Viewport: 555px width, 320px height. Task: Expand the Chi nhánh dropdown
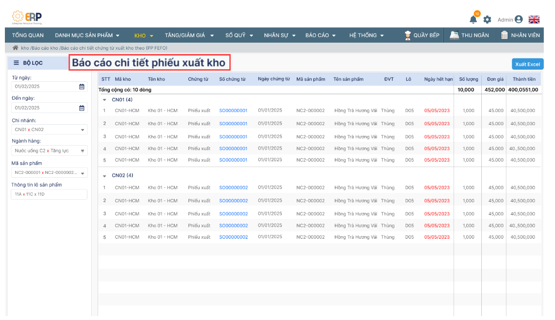coord(82,130)
